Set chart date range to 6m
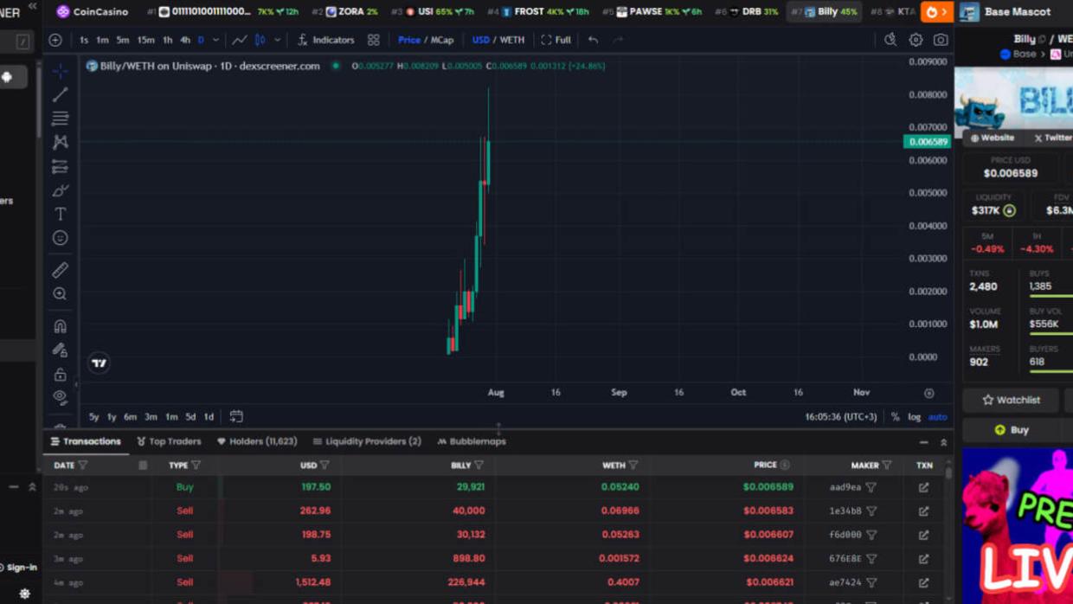 point(130,417)
